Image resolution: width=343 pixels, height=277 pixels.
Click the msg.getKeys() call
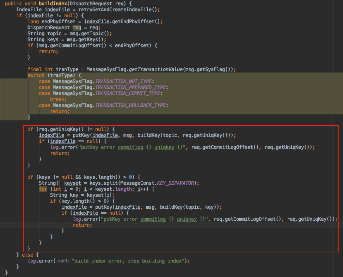pyautogui.click(x=85, y=39)
